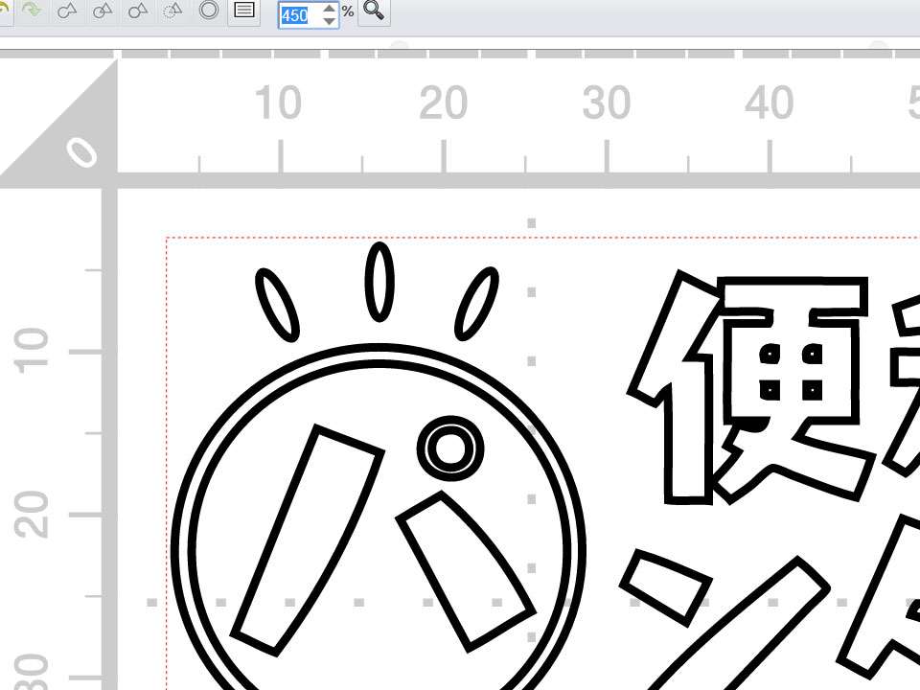The height and width of the screenshot is (690, 920).
Task: Click the second circle-triangle overlap shapes icon
Action: 103,11
